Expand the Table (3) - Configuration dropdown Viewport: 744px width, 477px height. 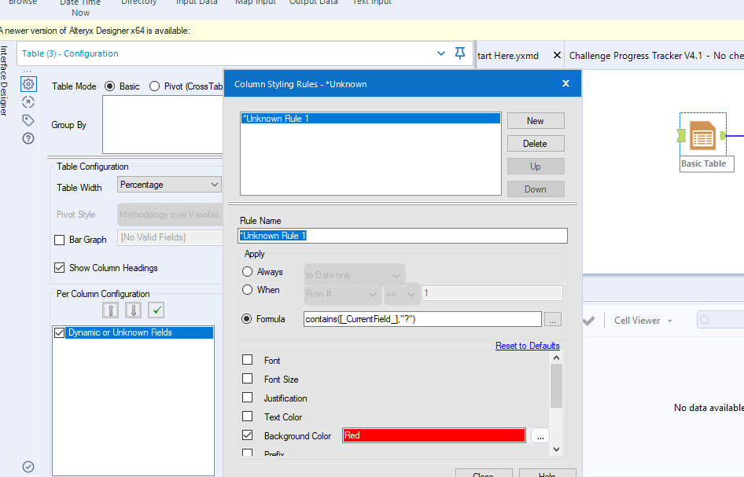(440, 53)
